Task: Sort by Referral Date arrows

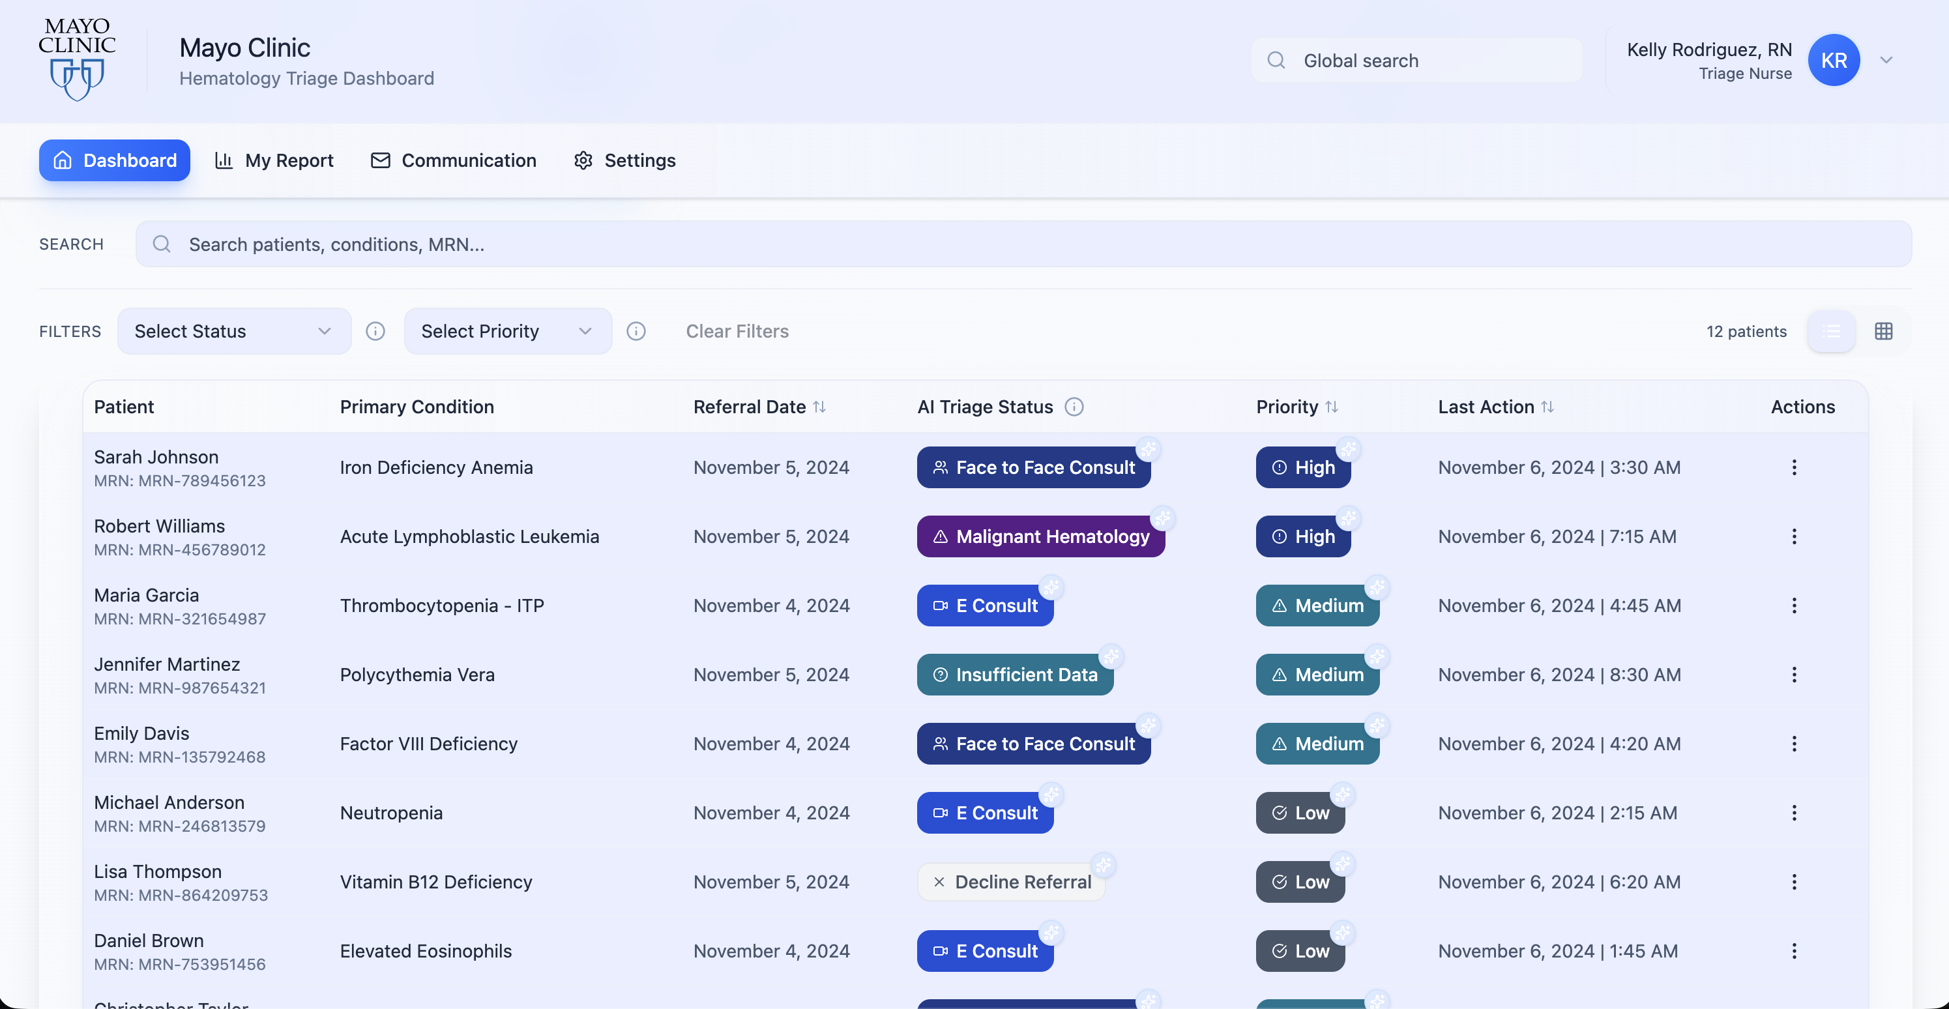Action: 819,407
